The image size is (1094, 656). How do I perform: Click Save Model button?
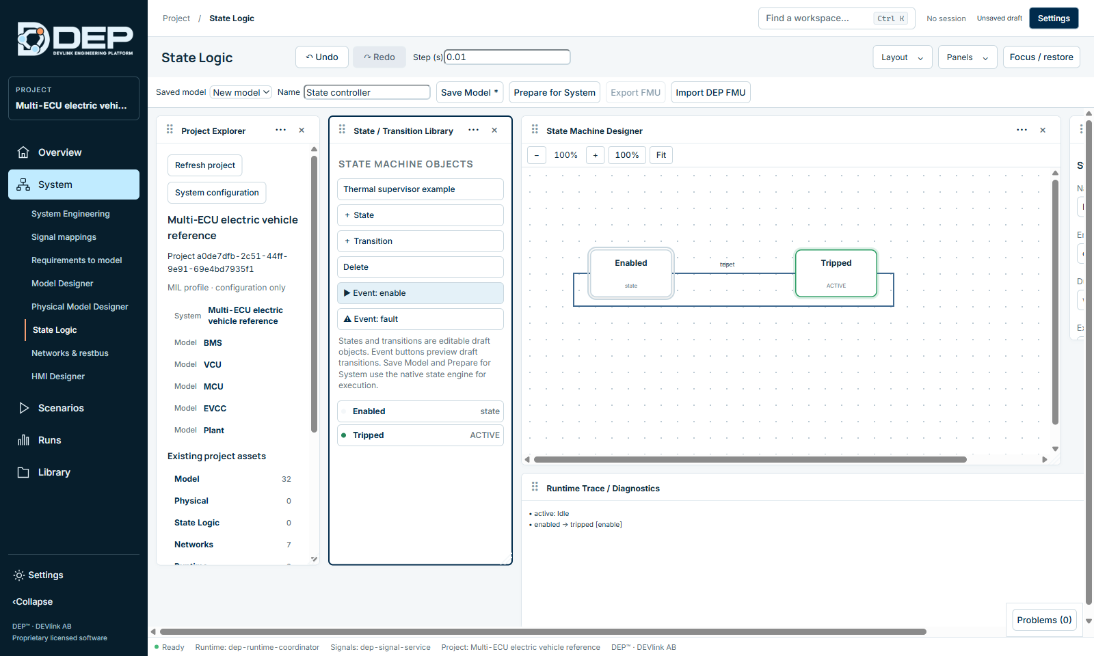[470, 92]
